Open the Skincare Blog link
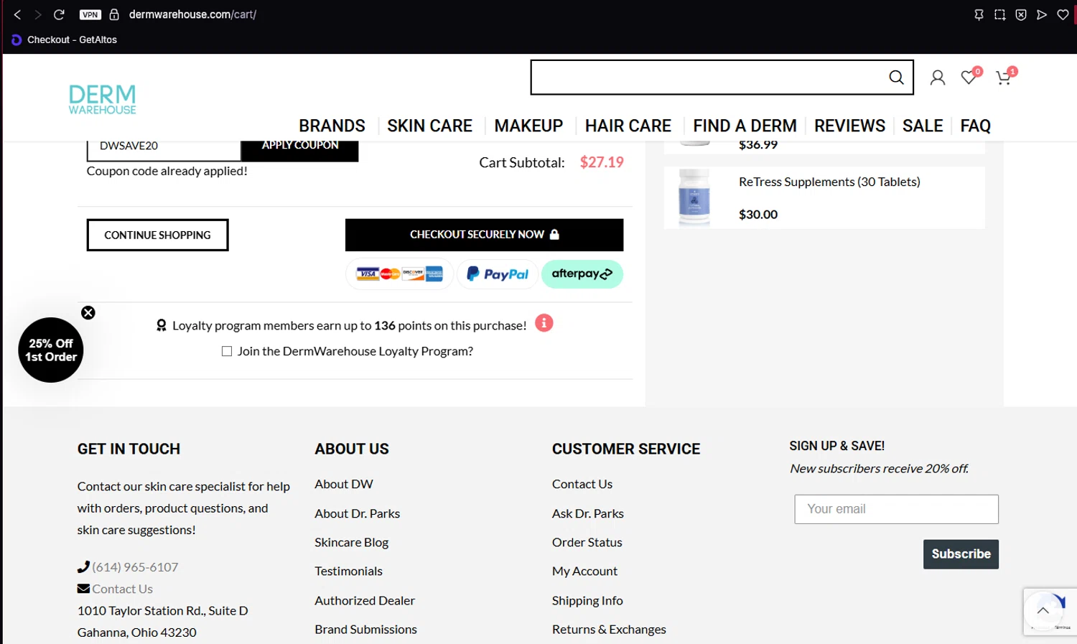The width and height of the screenshot is (1077, 644). tap(351, 543)
